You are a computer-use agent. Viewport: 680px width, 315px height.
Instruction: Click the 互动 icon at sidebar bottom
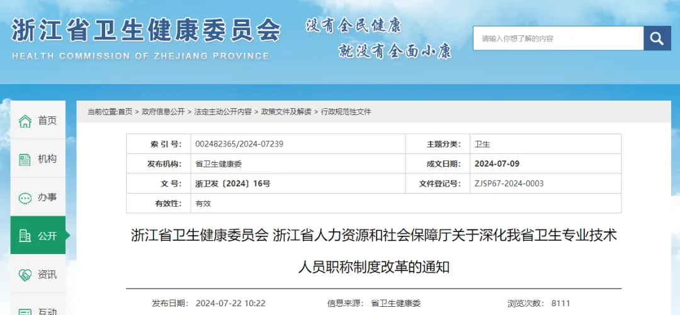[x=25, y=311]
